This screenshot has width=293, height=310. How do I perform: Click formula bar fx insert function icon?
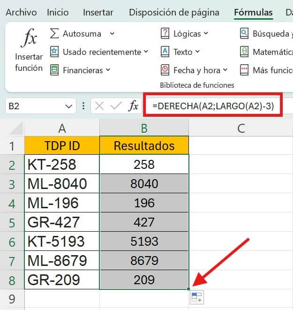[x=133, y=106]
